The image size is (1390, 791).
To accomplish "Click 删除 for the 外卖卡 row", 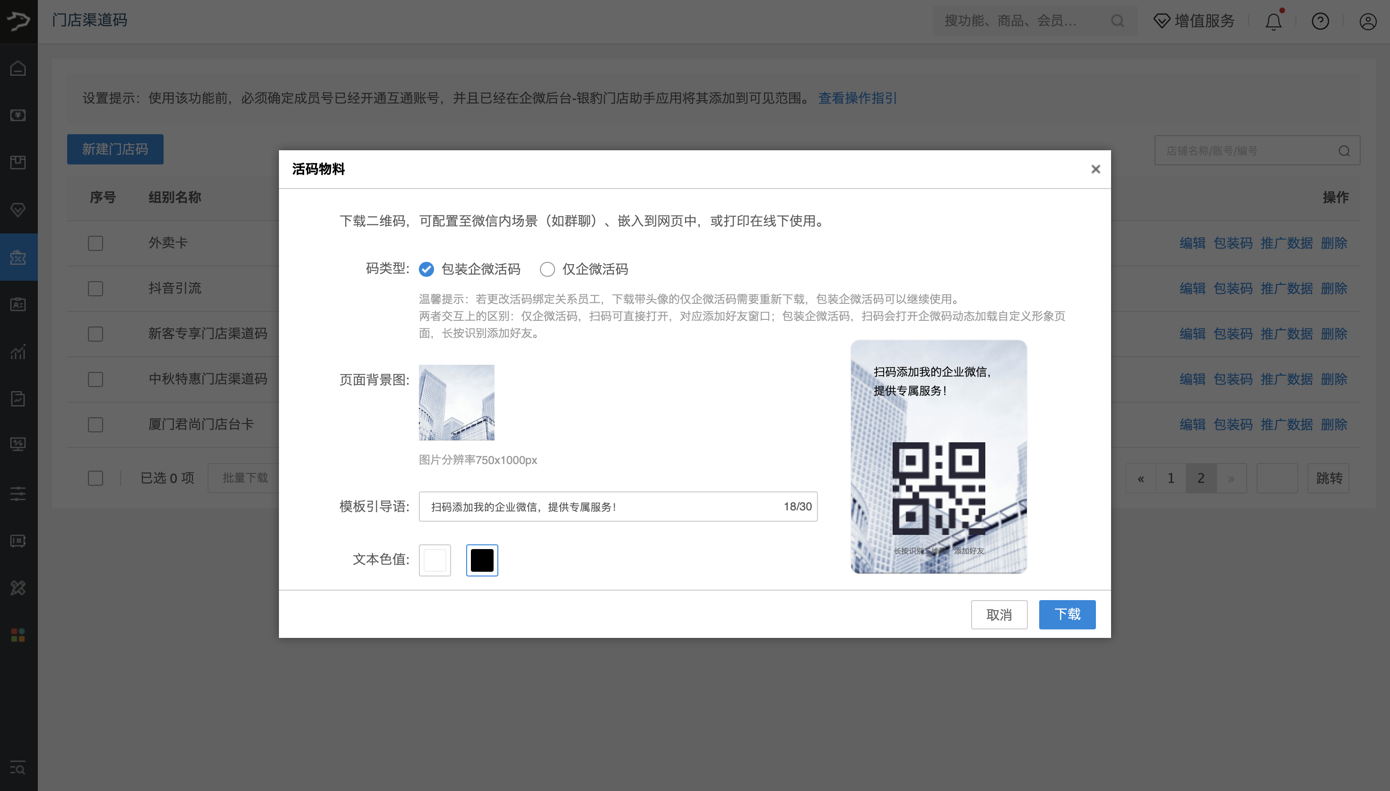I will tap(1334, 243).
